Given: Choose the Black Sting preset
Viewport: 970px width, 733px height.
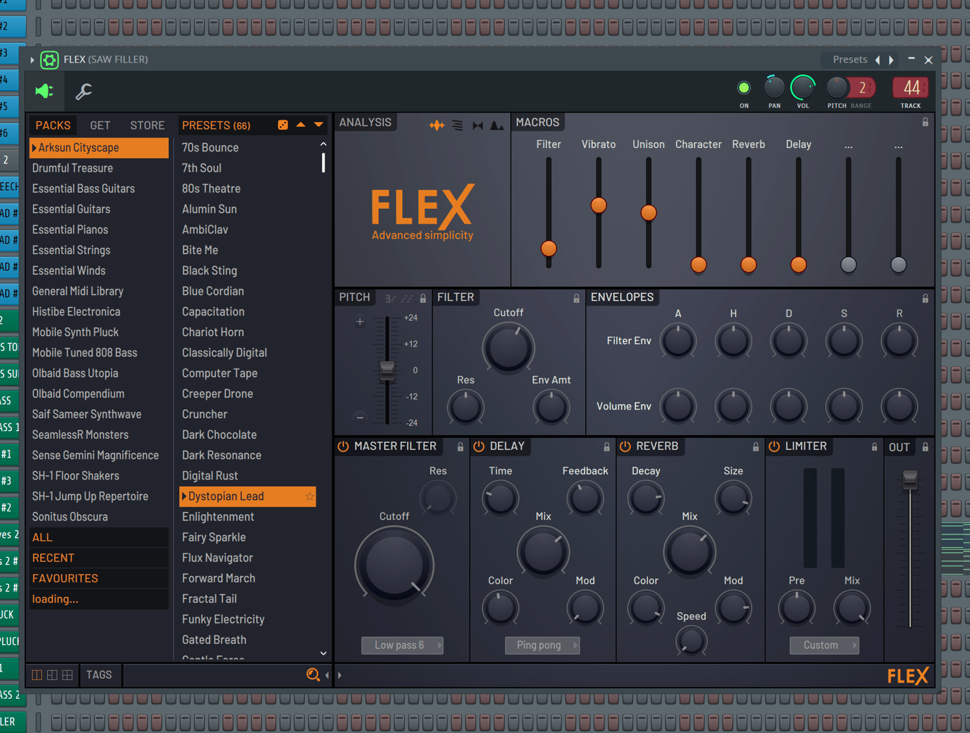Looking at the screenshot, I should 247,271.
